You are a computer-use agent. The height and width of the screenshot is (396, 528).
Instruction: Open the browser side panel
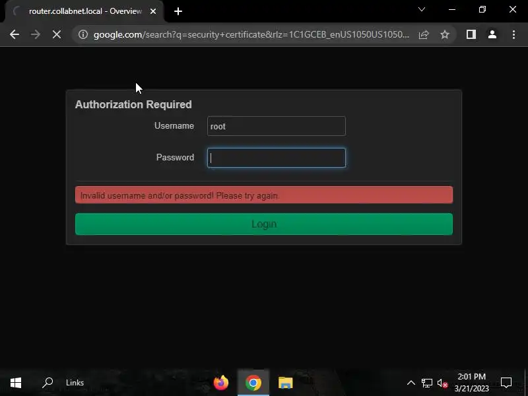click(471, 34)
